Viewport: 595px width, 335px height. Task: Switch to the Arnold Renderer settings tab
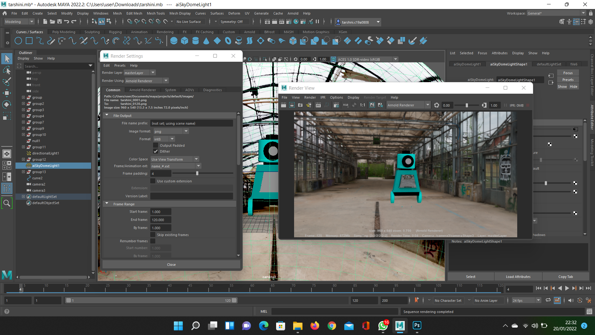point(143,90)
